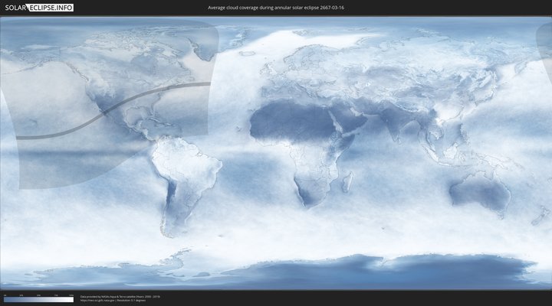The image size is (552, 306).
Task: Click the cloud coverage color scale bar
Action: point(39,300)
